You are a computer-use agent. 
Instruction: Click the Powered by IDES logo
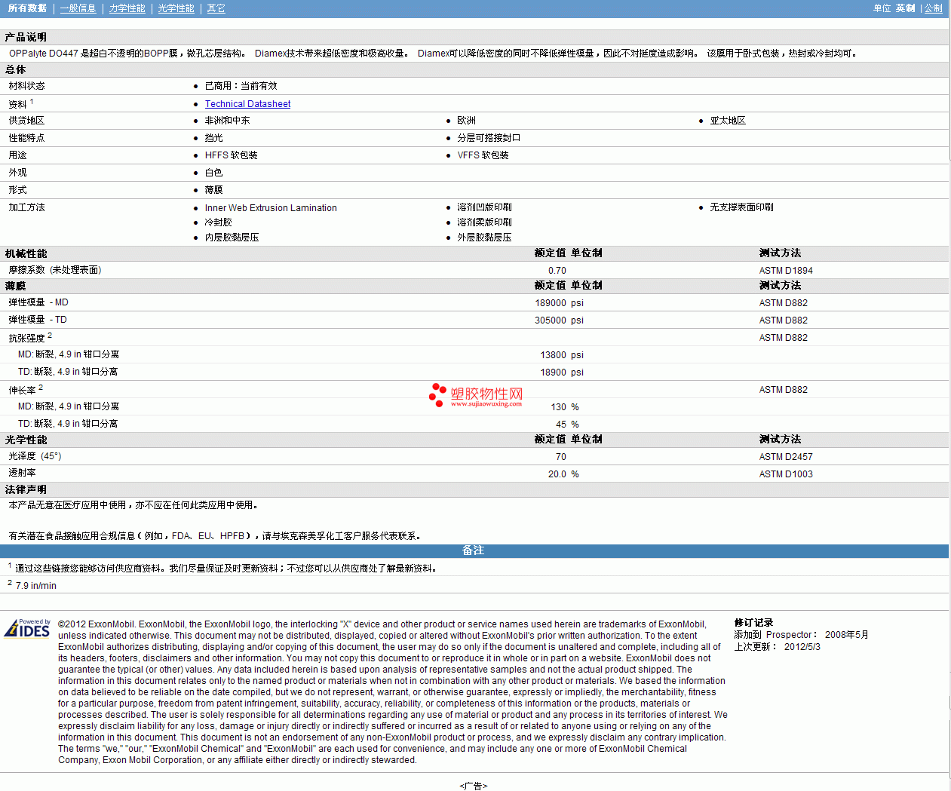[28, 628]
